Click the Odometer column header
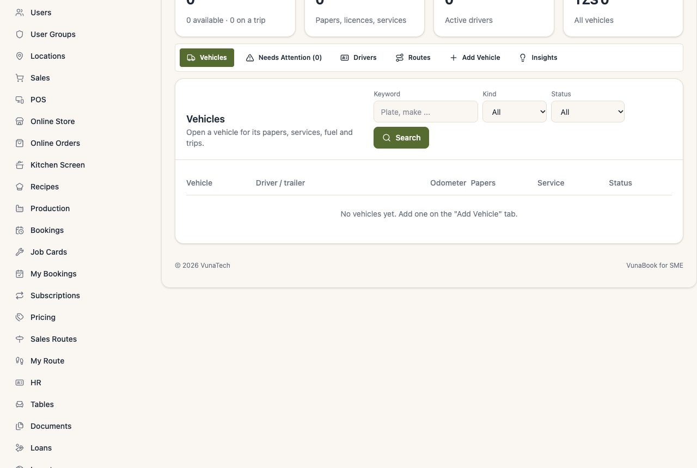 click(448, 183)
